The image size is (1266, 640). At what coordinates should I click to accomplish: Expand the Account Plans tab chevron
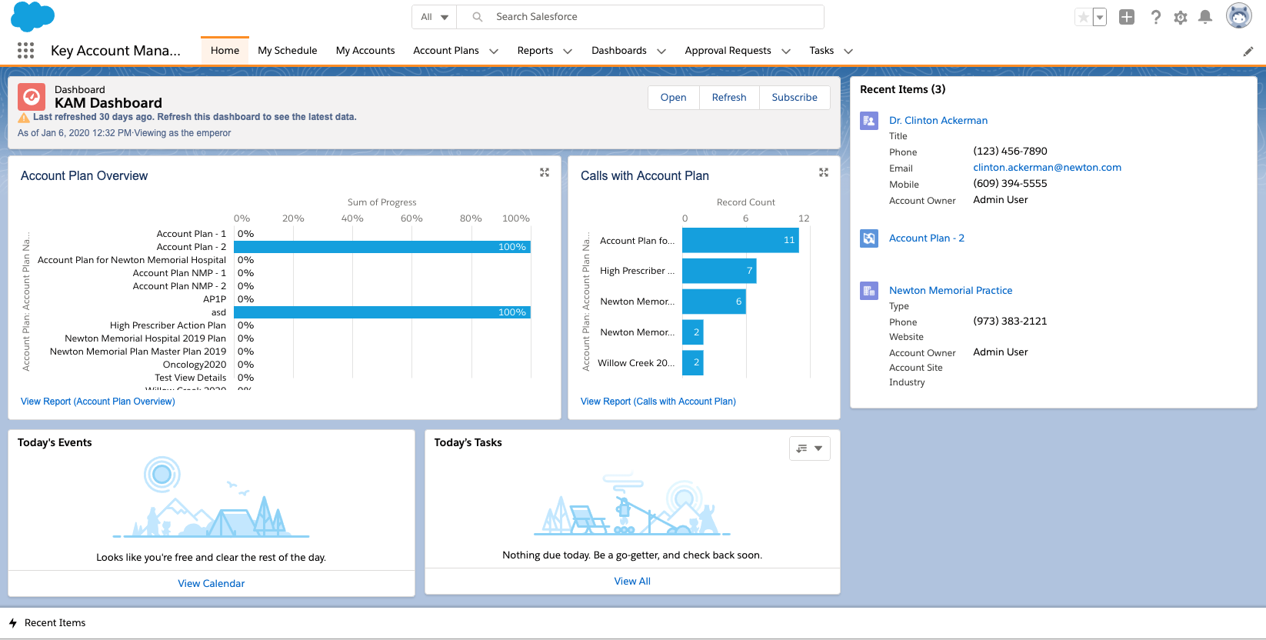(494, 52)
